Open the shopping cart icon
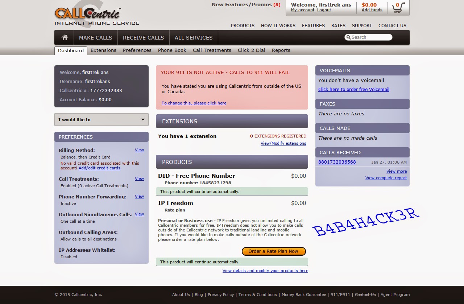This screenshot has width=464, height=304. [x=398, y=8]
